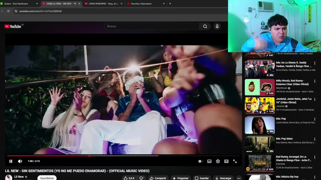Screen dimensions: 321x180
Task: Open a new browser tab with plus
Action: point(170,3)
